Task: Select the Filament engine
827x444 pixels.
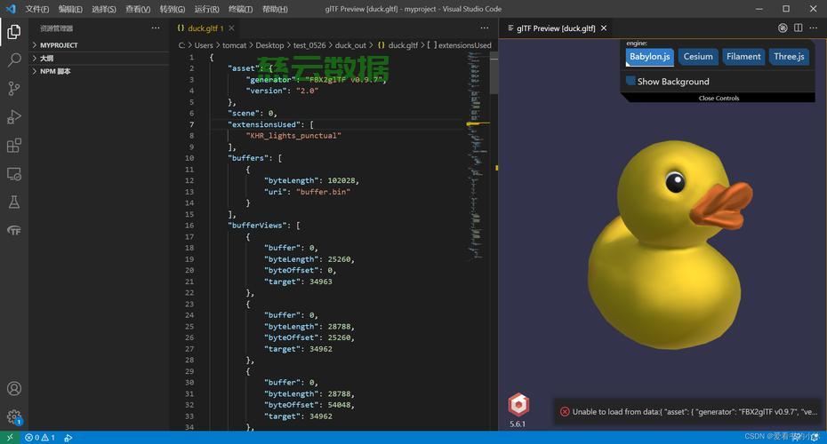Action: (743, 57)
